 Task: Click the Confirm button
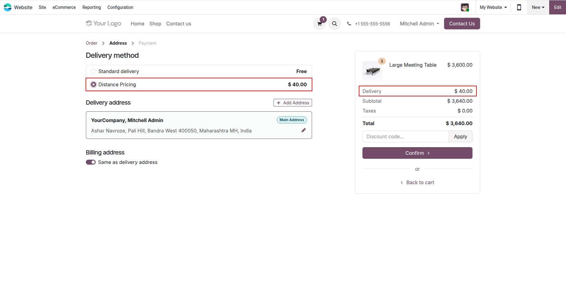(x=417, y=153)
